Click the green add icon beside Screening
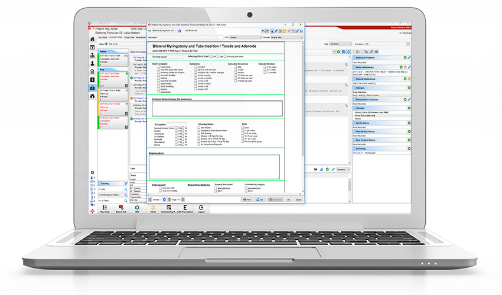 (x=409, y=149)
